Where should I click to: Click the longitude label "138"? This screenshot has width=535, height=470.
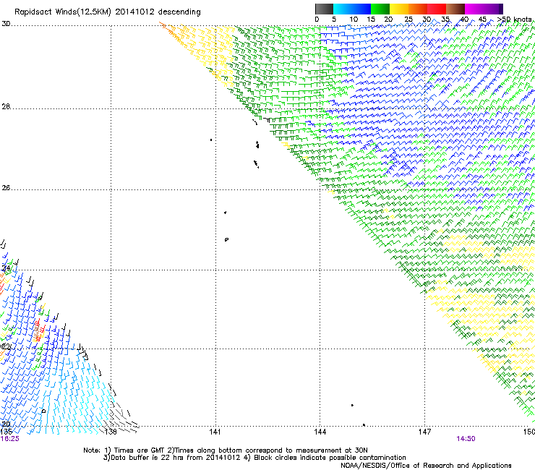click(x=111, y=432)
